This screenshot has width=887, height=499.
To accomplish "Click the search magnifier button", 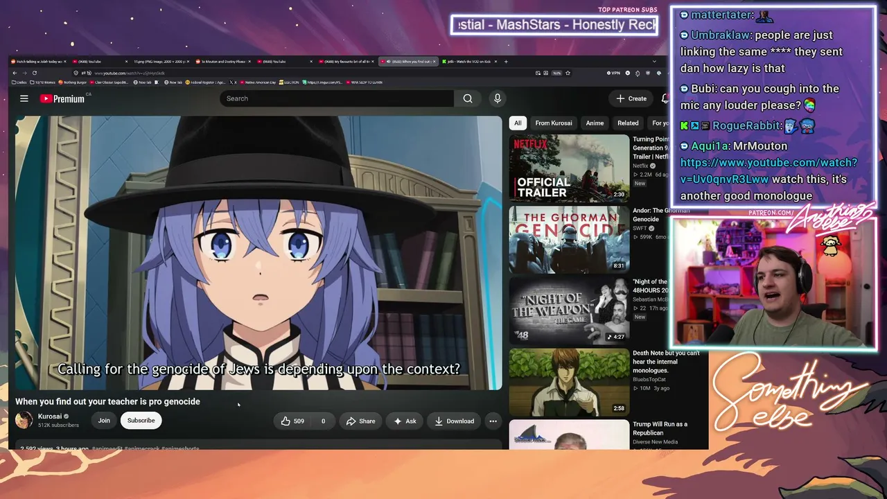I will click(468, 98).
